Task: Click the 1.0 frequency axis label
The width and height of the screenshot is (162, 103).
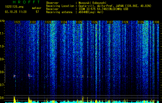Action: pos(2,46)
